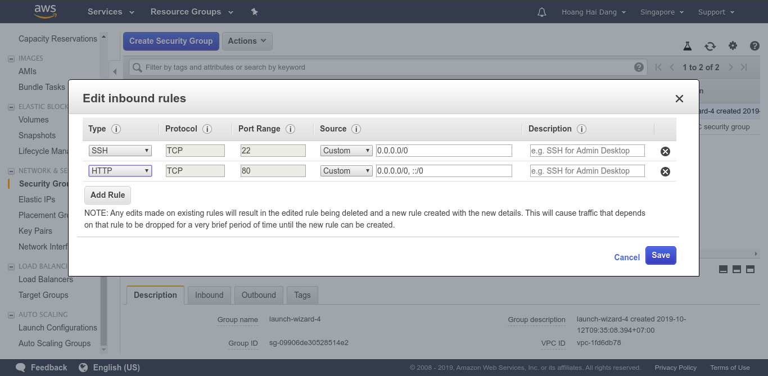The image size is (768, 376).
Task: Click description field for SSH rule
Action: coord(588,151)
